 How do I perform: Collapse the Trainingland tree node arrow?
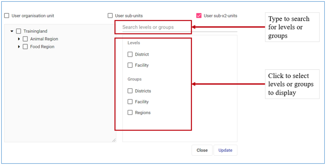[12, 31]
